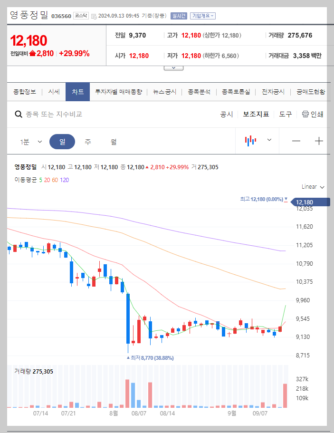Zoom out using the minus icon
Image resolution: width=334 pixels, height=433 pixels.
point(296,141)
